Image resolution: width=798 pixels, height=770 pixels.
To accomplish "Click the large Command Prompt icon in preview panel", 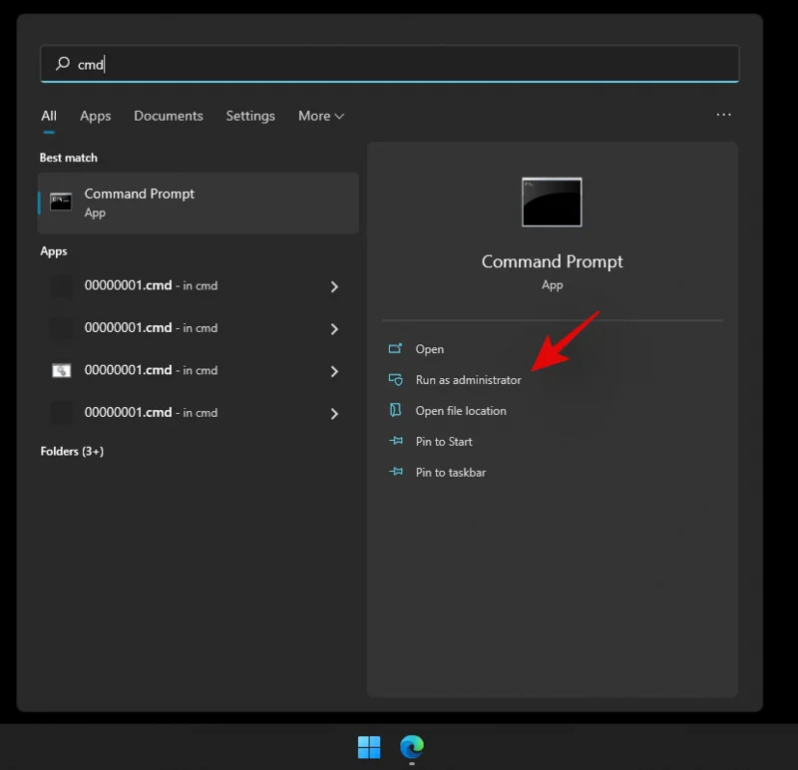I will [x=552, y=201].
